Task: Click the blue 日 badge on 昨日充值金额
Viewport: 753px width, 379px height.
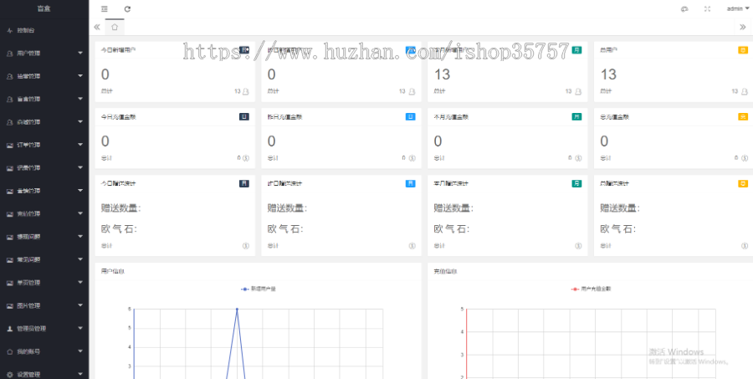Action: (411, 117)
